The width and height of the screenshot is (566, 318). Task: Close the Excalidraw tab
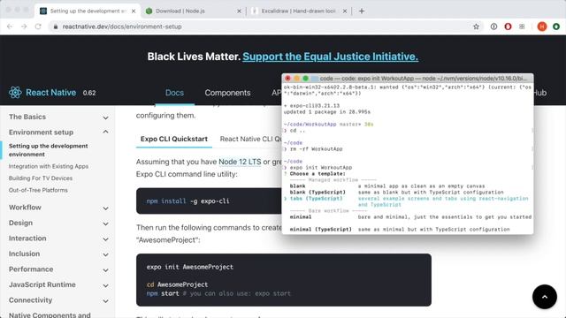pyautogui.click(x=345, y=11)
